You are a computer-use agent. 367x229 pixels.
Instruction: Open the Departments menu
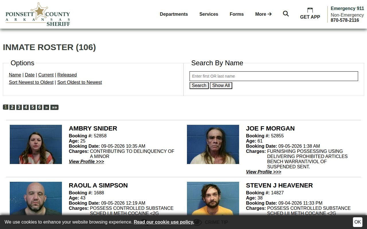tap(174, 14)
